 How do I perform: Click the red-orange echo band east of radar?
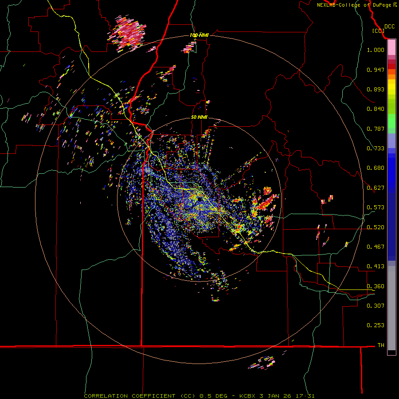(265, 203)
